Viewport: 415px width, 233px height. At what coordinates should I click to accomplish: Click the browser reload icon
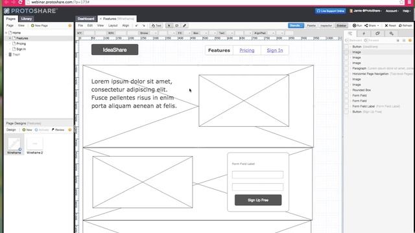pos(20,2)
